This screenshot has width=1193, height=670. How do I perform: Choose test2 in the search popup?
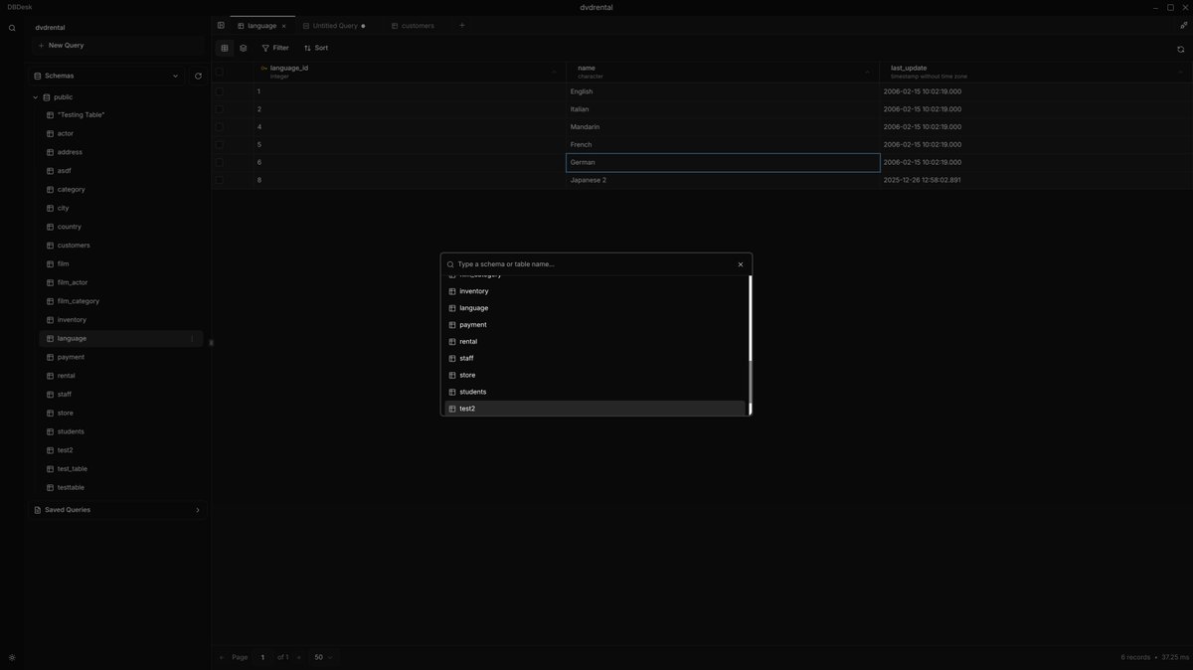[x=595, y=409]
